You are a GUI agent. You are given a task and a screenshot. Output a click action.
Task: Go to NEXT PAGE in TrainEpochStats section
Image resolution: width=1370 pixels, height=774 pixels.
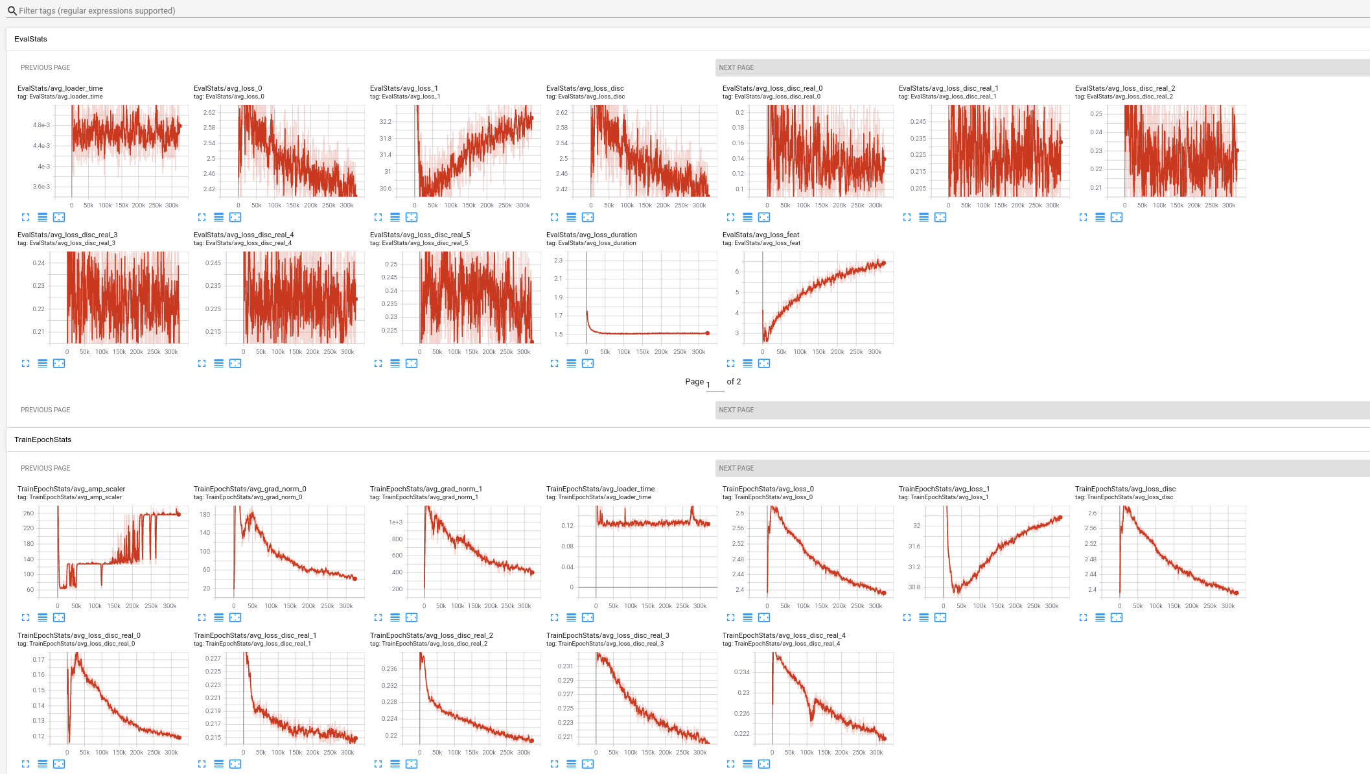point(1043,468)
